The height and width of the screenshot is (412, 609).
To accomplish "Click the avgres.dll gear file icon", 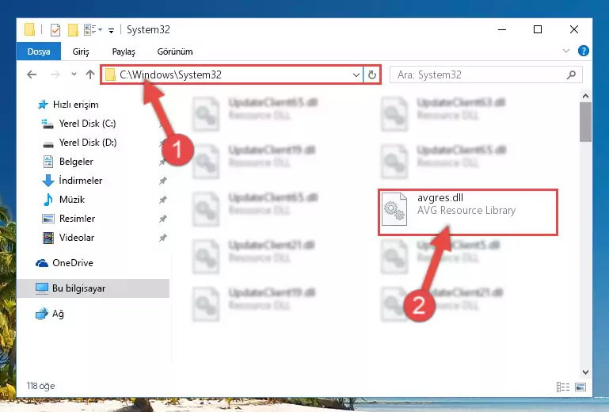I will pos(394,209).
